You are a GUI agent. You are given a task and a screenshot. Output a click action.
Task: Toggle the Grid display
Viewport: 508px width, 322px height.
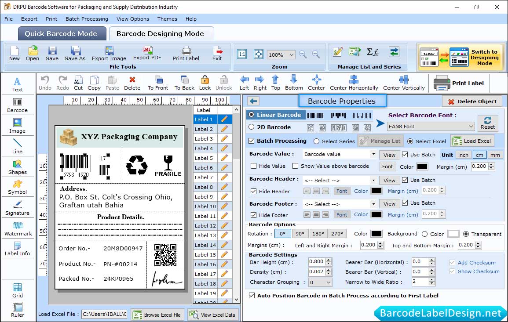(18, 291)
